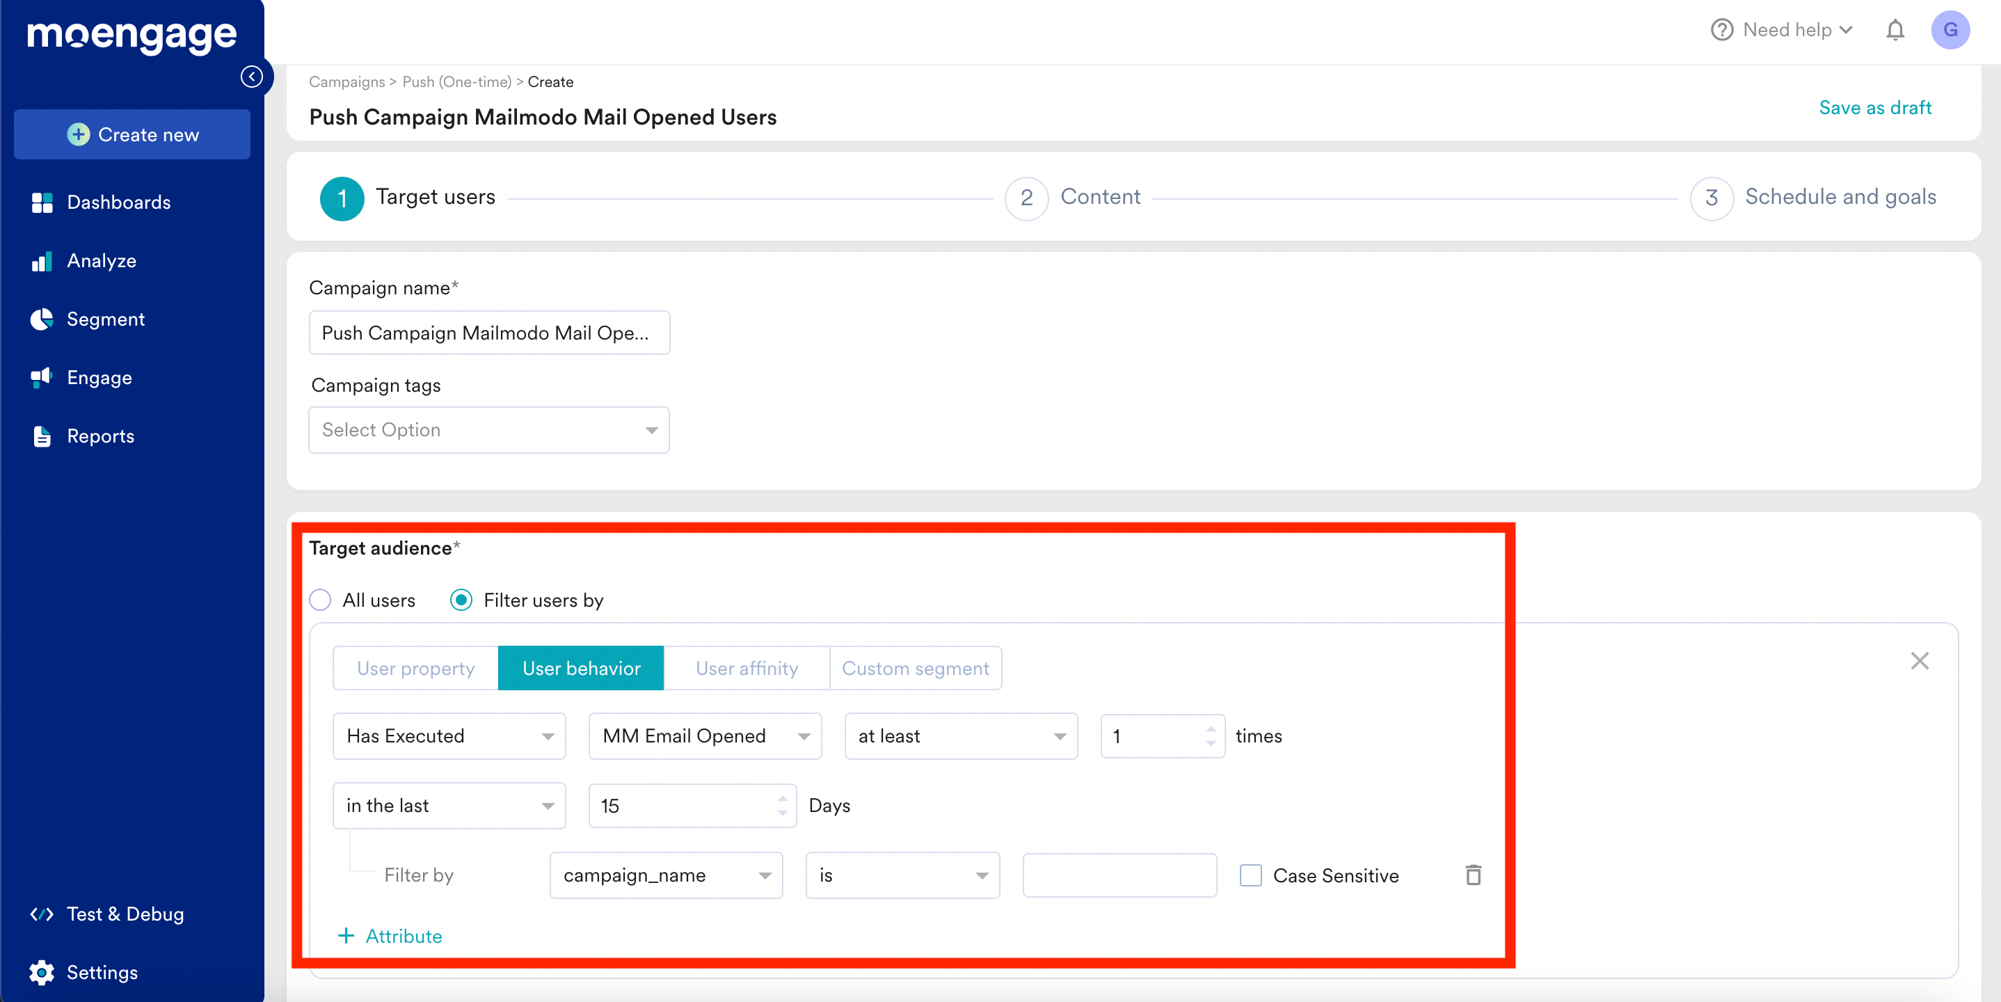2001x1002 pixels.
Task: Click the Segment pie chart icon
Action: [42, 319]
